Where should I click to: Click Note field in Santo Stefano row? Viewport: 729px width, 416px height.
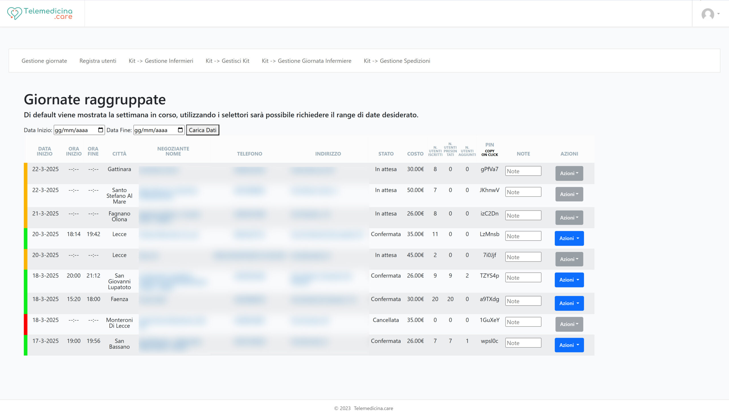pyautogui.click(x=523, y=192)
